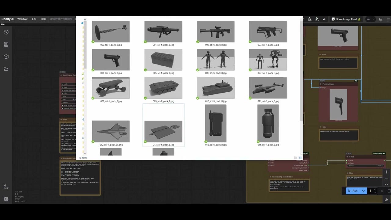Open the Edit menu
The width and height of the screenshot is (391, 220).
coord(34,19)
